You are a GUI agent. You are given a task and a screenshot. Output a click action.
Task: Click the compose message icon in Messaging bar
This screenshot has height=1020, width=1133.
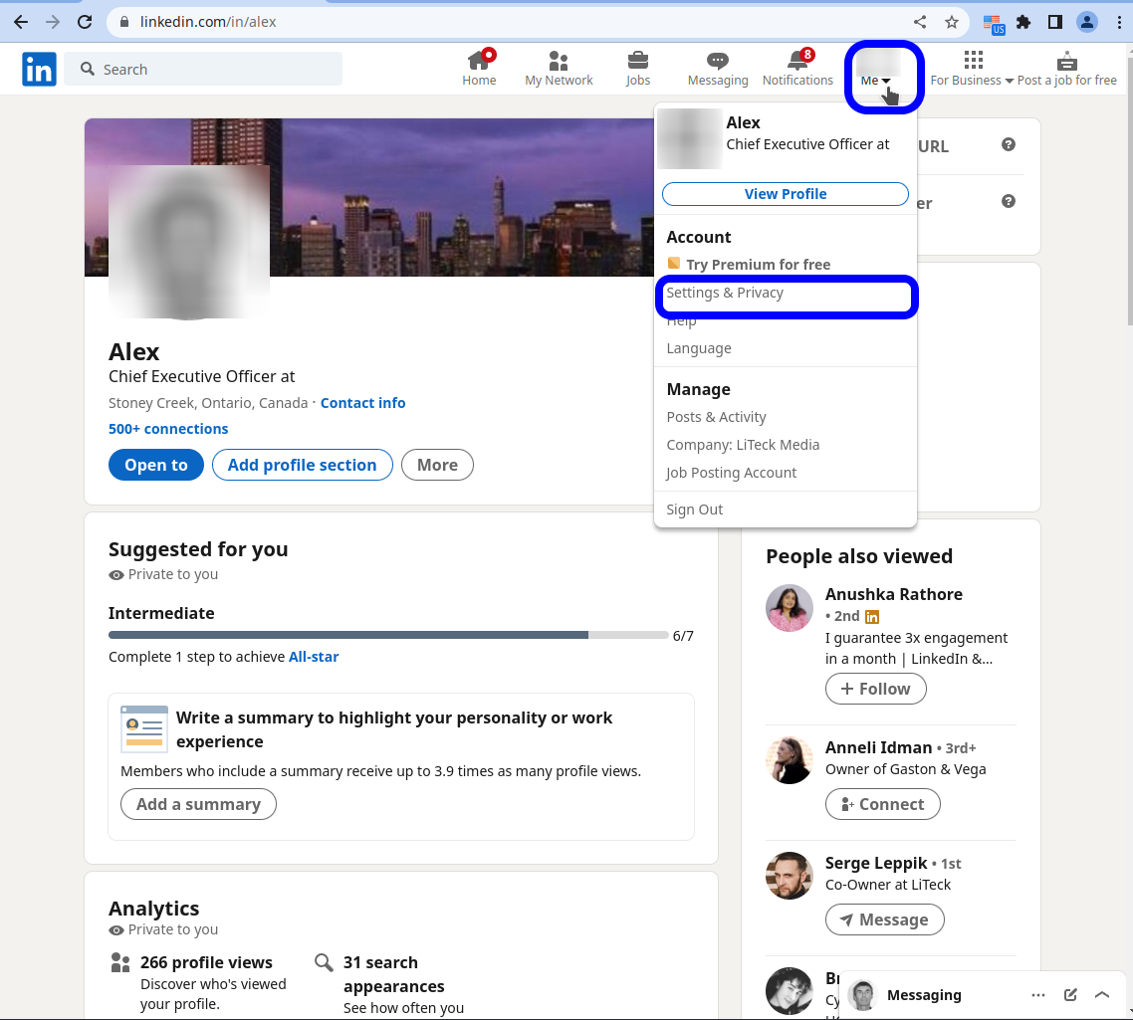coord(1070,994)
